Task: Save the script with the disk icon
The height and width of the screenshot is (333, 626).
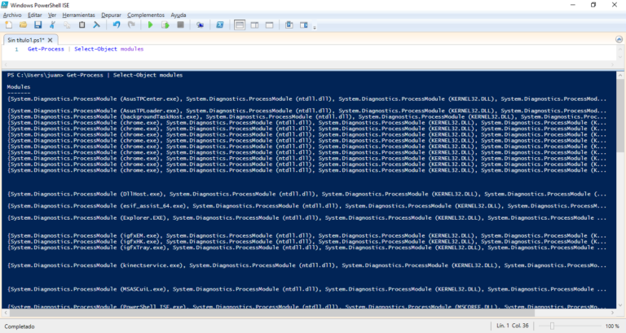Action: pos(37,24)
